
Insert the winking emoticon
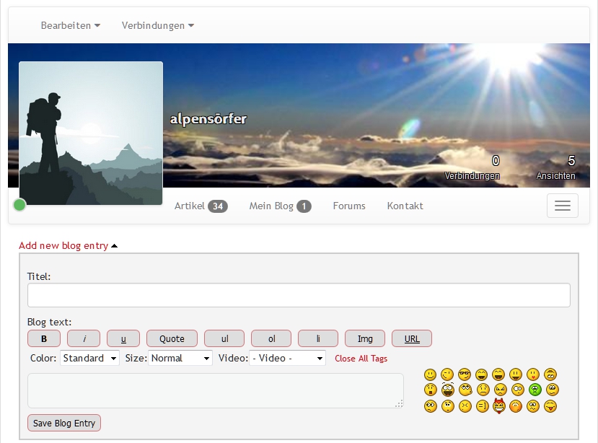447,374
